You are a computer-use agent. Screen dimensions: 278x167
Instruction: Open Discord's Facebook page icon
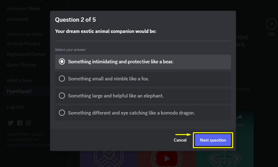(x=20, y=123)
